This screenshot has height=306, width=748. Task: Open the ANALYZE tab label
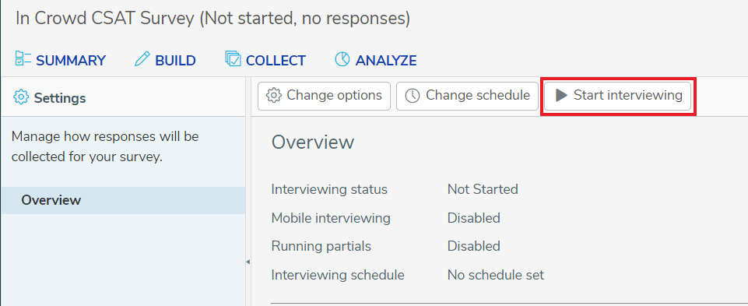pyautogui.click(x=386, y=61)
